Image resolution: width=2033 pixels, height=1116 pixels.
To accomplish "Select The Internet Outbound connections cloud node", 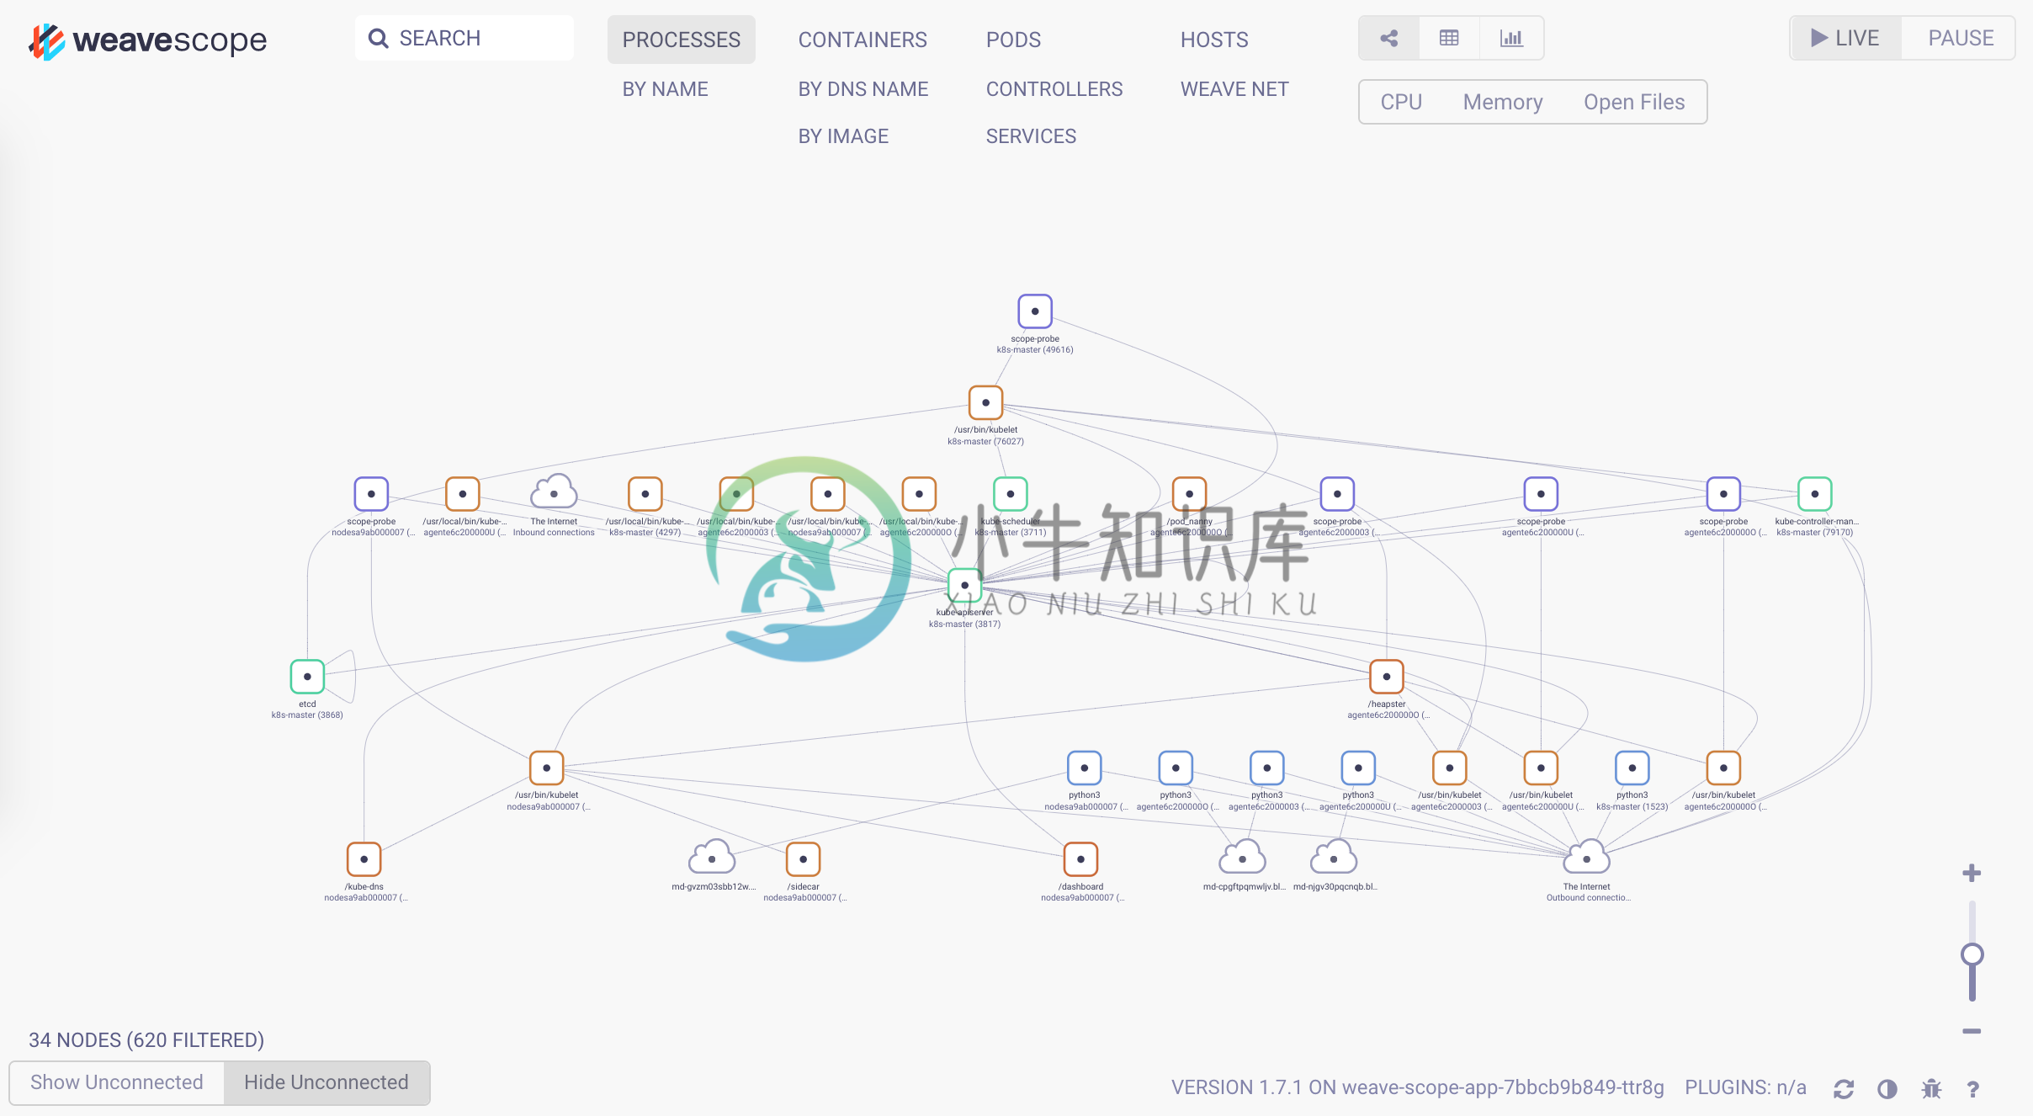I will [x=1586, y=858].
